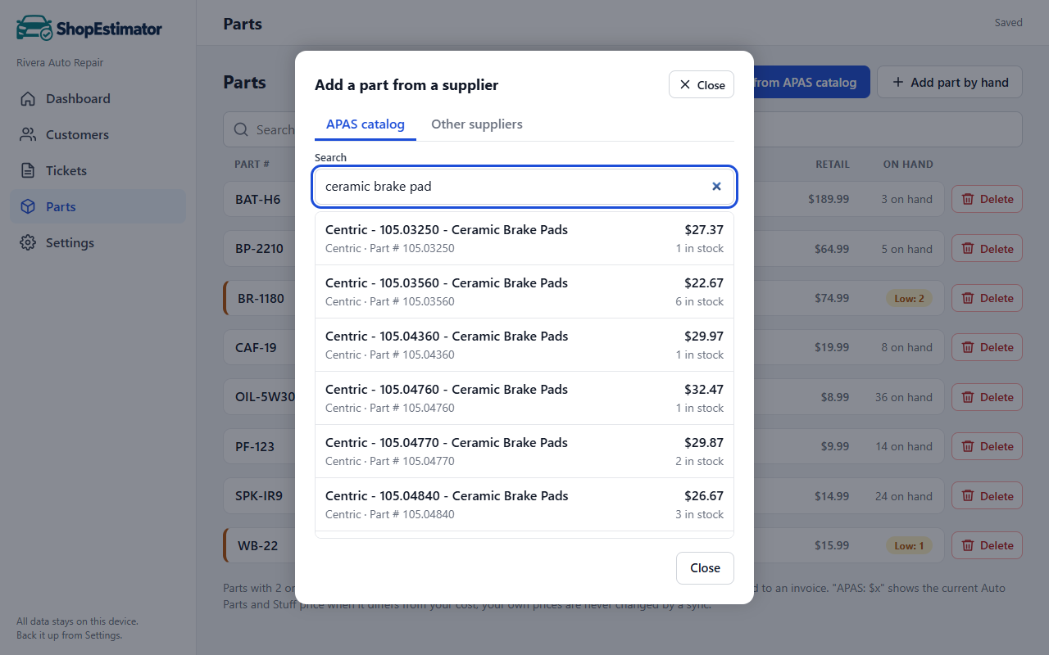Click the Parts box icon in sidebar

click(x=28, y=207)
